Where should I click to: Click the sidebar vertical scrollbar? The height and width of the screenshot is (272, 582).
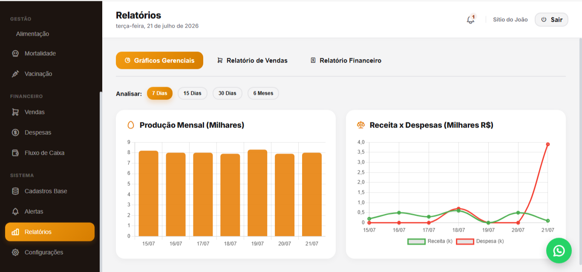click(101, 181)
